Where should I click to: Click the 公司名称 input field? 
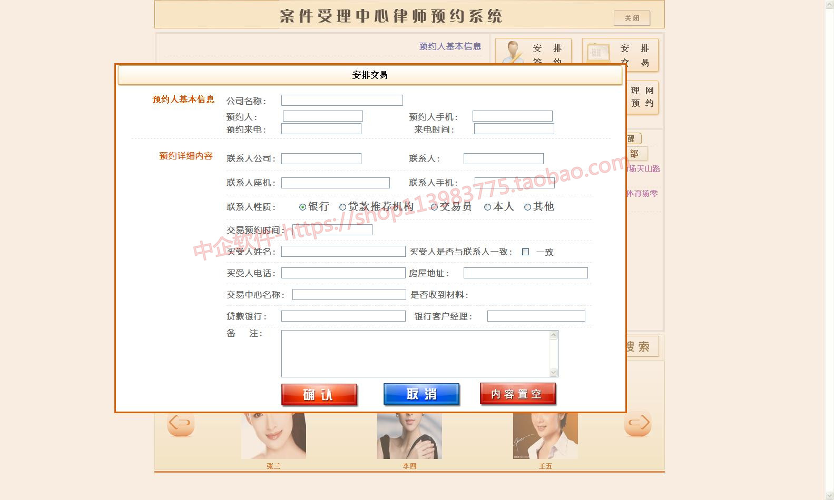coord(342,101)
